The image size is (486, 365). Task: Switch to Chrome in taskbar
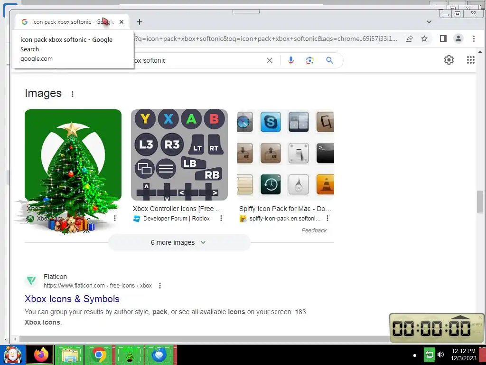[99, 355]
